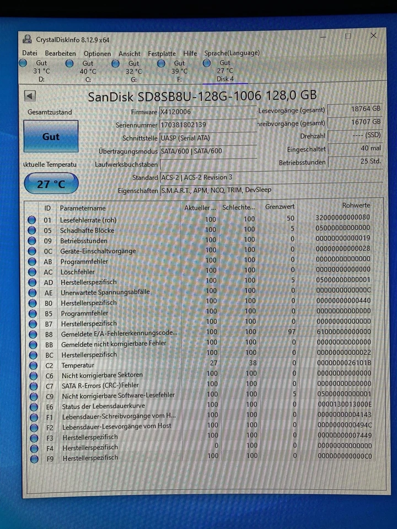The height and width of the screenshot is (529, 397).
Task: Open the Festplatte menu
Action: 162,53
